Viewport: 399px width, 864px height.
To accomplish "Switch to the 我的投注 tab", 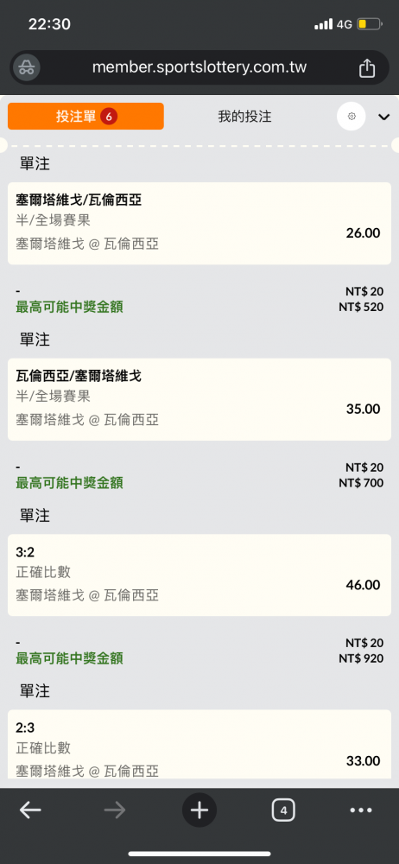I will pos(244,117).
